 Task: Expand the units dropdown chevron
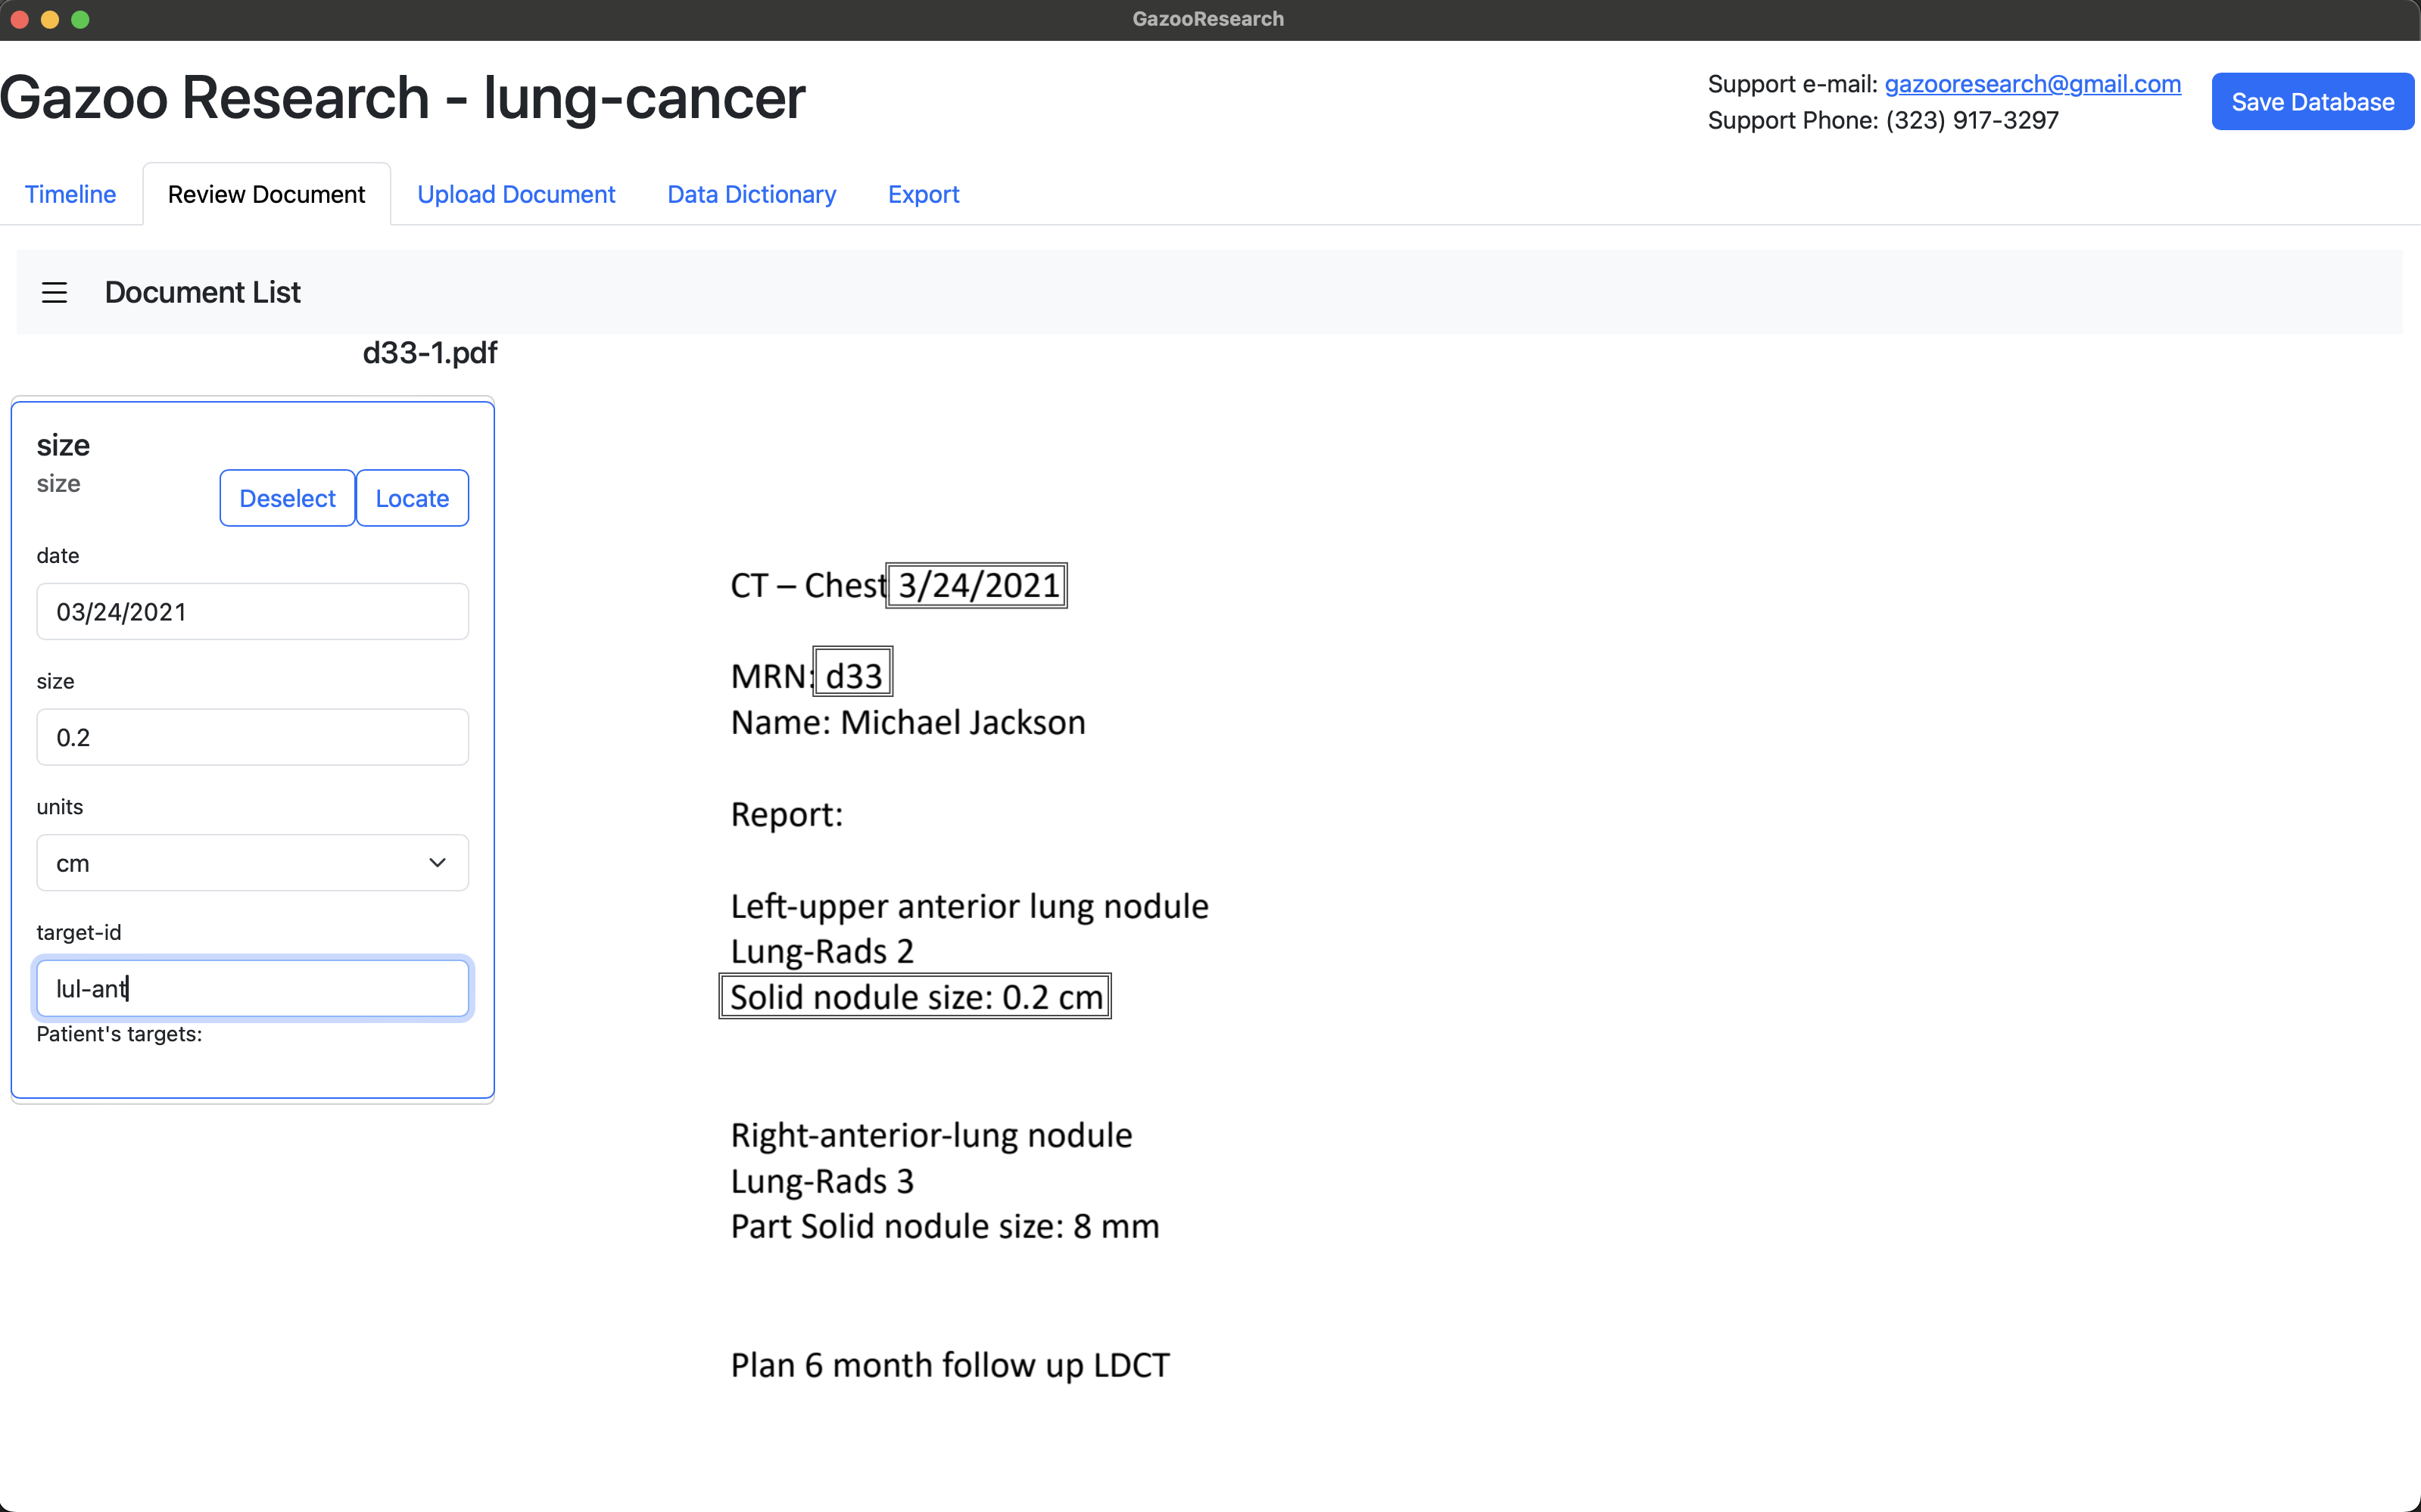[x=437, y=863]
